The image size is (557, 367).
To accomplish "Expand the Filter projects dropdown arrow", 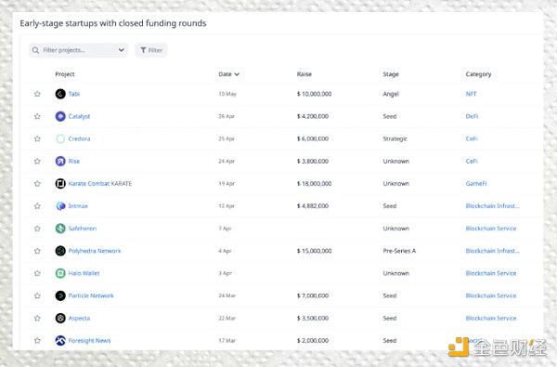I will coord(121,50).
